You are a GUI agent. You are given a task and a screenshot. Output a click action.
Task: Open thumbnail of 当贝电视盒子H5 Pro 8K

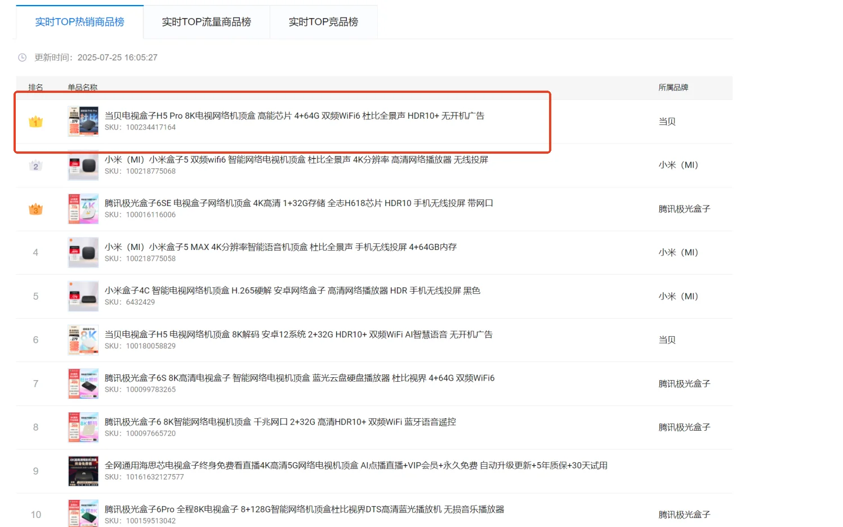(x=83, y=122)
